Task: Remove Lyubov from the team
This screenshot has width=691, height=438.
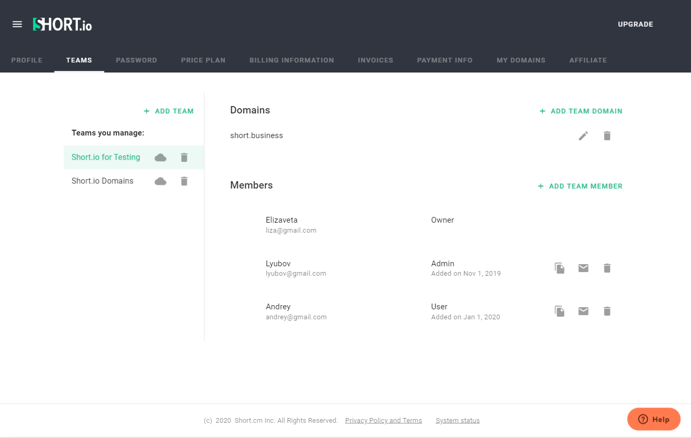Action: (607, 268)
